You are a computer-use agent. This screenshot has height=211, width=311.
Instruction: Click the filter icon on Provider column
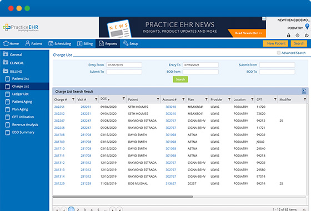click(229, 99)
